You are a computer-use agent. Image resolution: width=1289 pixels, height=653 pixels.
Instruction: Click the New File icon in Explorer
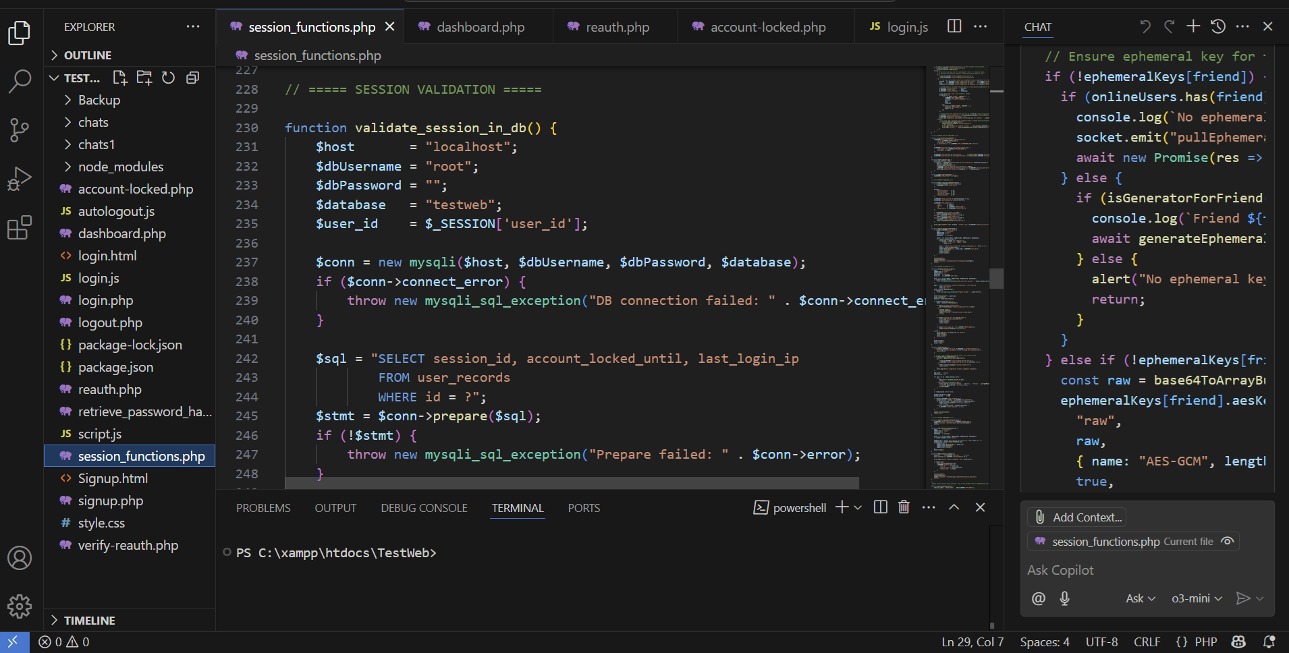pos(120,78)
